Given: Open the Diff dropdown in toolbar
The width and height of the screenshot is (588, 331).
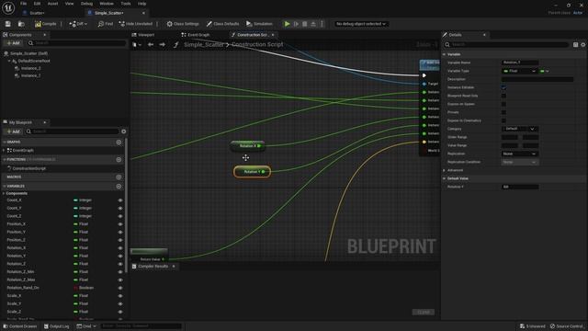Looking at the screenshot, I should pyautogui.click(x=78, y=24).
